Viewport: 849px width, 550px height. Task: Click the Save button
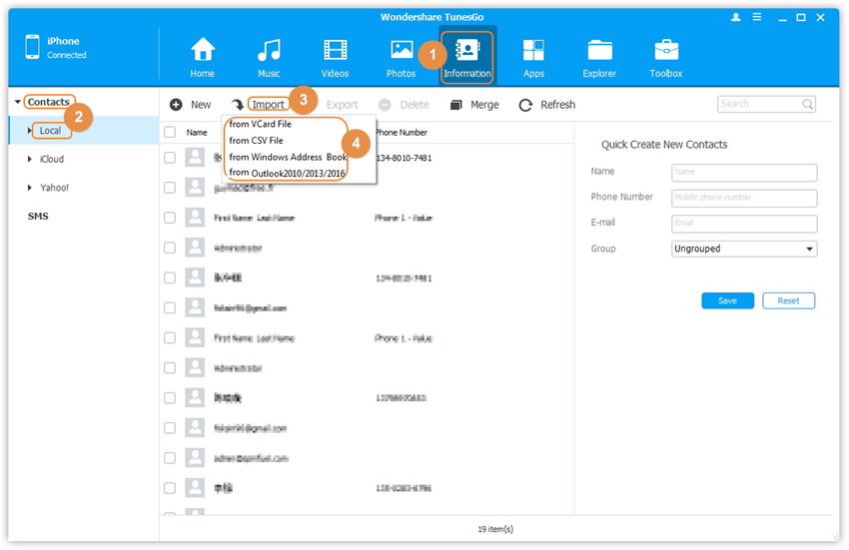727,300
